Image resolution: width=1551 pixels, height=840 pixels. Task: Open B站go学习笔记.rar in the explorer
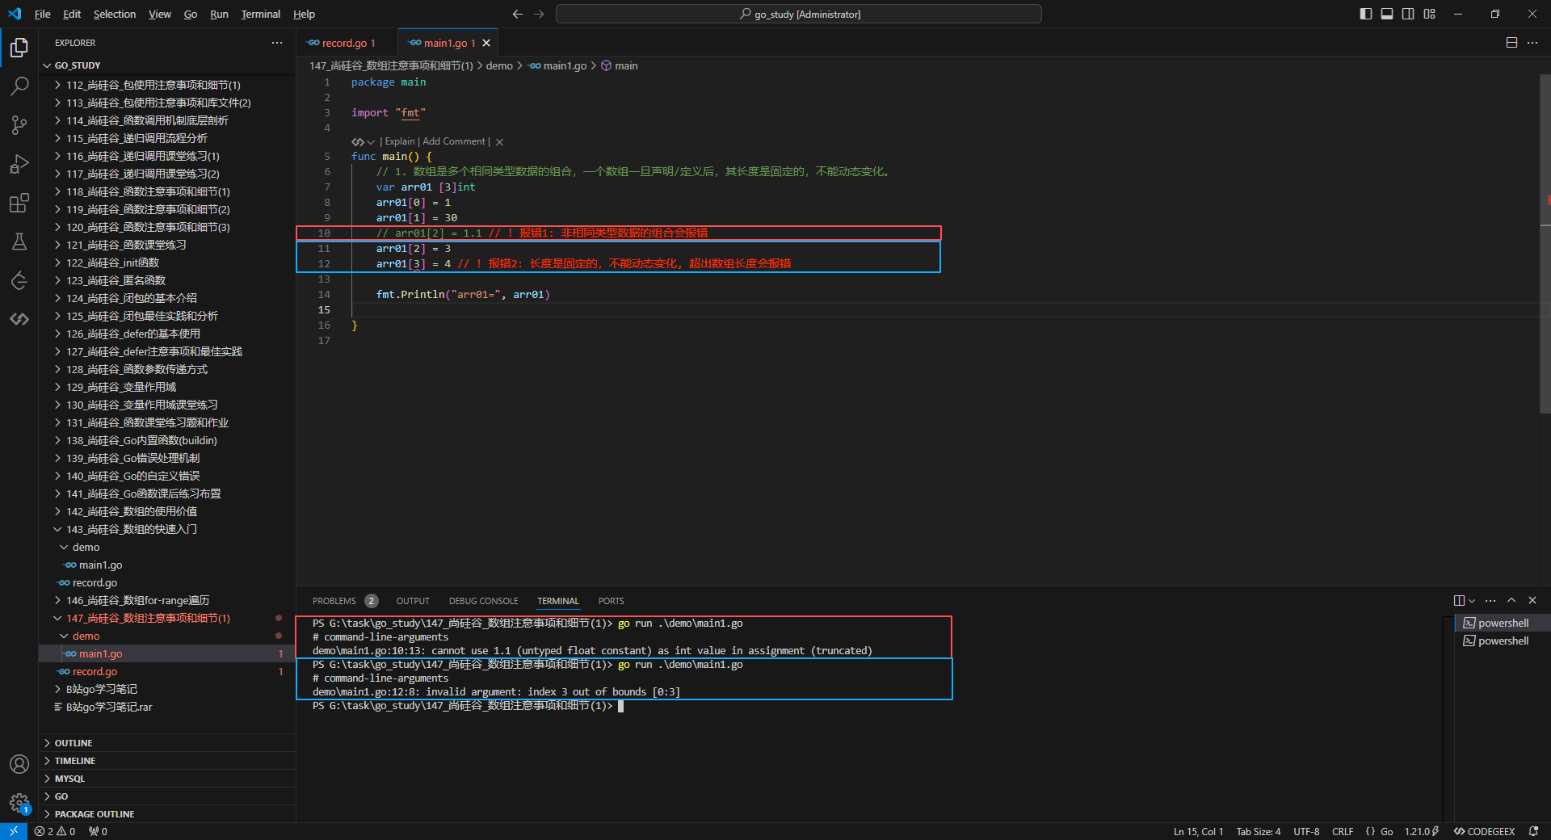167,707
